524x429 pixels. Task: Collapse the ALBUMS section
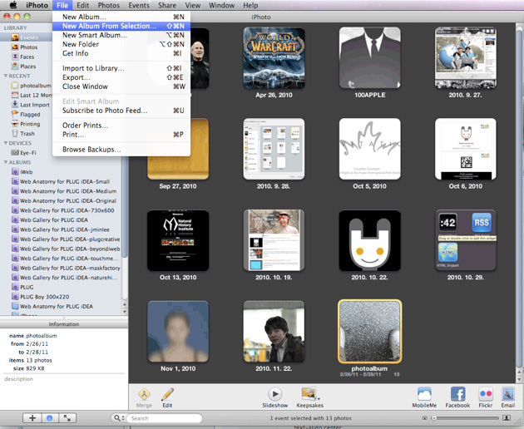[5, 162]
